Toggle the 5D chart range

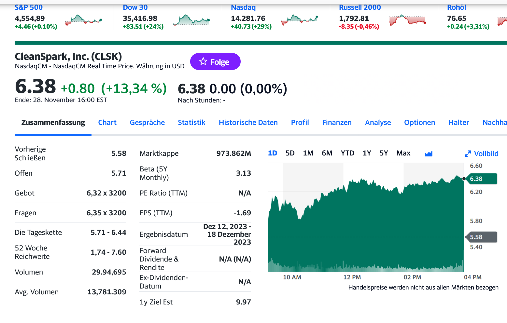tap(290, 153)
